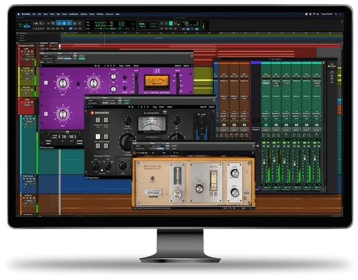Click the last green mixer channel's volume fader
The height and width of the screenshot is (280, 358).
pyautogui.click(x=315, y=158)
